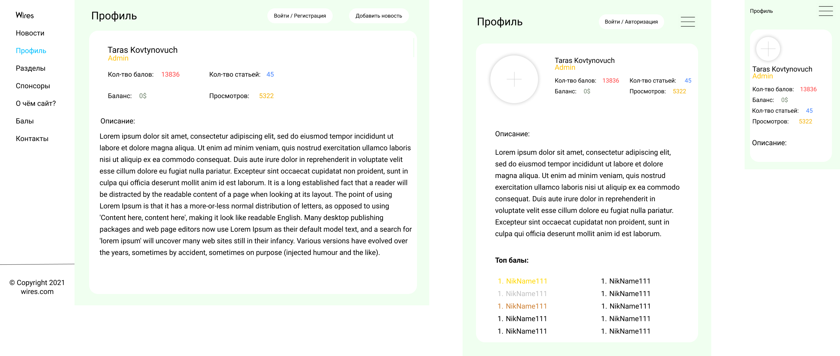
Task: Click the yellow first-place NikName111 entry
Action: (522, 281)
